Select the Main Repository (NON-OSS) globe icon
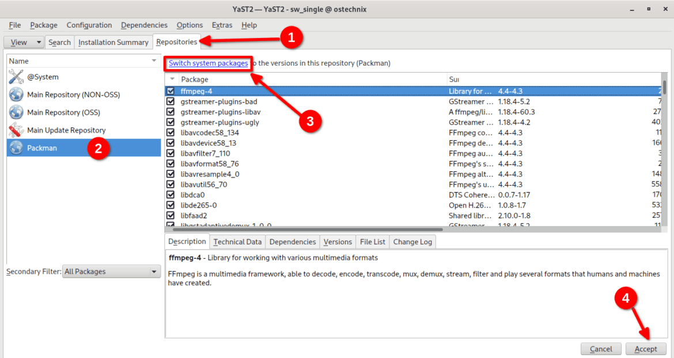The image size is (674, 358). 16,95
